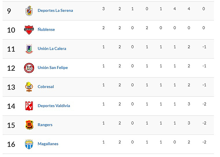
Task: Click the Deportes Valdivia club crest
Action: click(x=29, y=106)
